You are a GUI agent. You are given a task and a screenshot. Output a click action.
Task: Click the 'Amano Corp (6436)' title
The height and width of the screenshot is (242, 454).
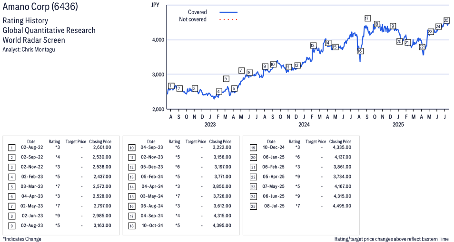pos(40,6)
